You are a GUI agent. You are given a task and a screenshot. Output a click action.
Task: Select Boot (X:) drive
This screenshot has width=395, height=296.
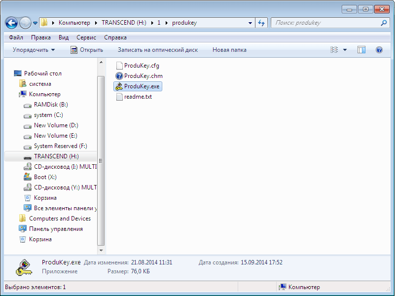(x=40, y=177)
